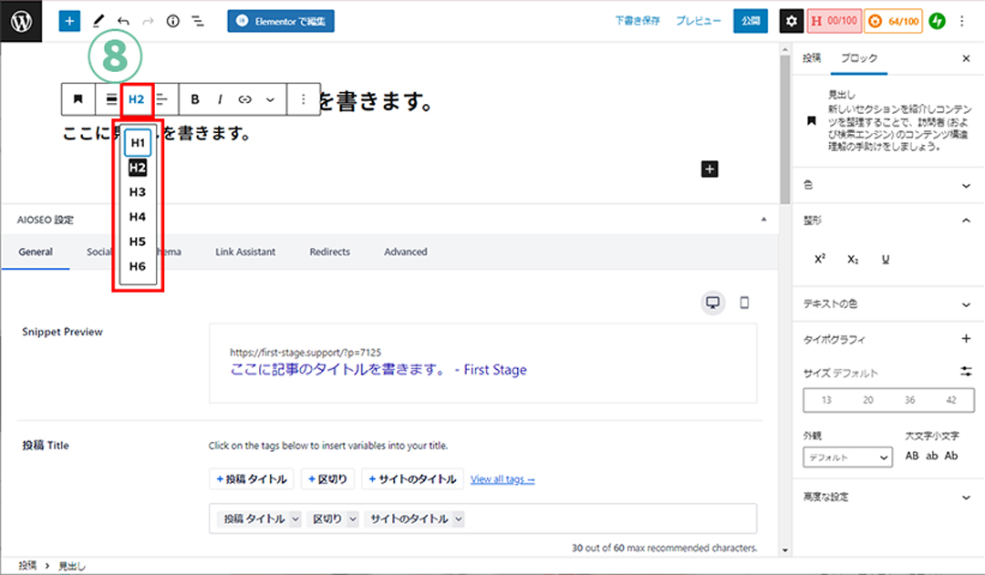This screenshot has height=575, width=985.
Task: Open the View all tags link
Action: [x=502, y=479]
